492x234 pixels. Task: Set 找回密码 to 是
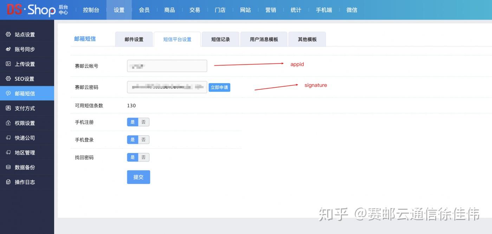[x=132, y=157]
